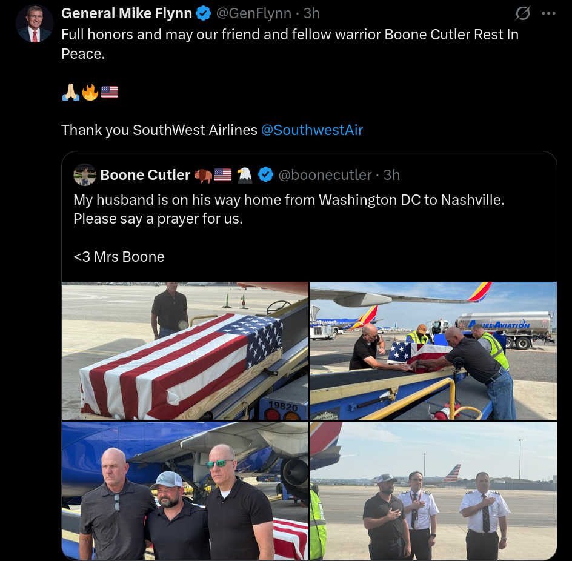Open the flag-draped casket photo
Viewport: 572px width, 561px height.
(185, 351)
